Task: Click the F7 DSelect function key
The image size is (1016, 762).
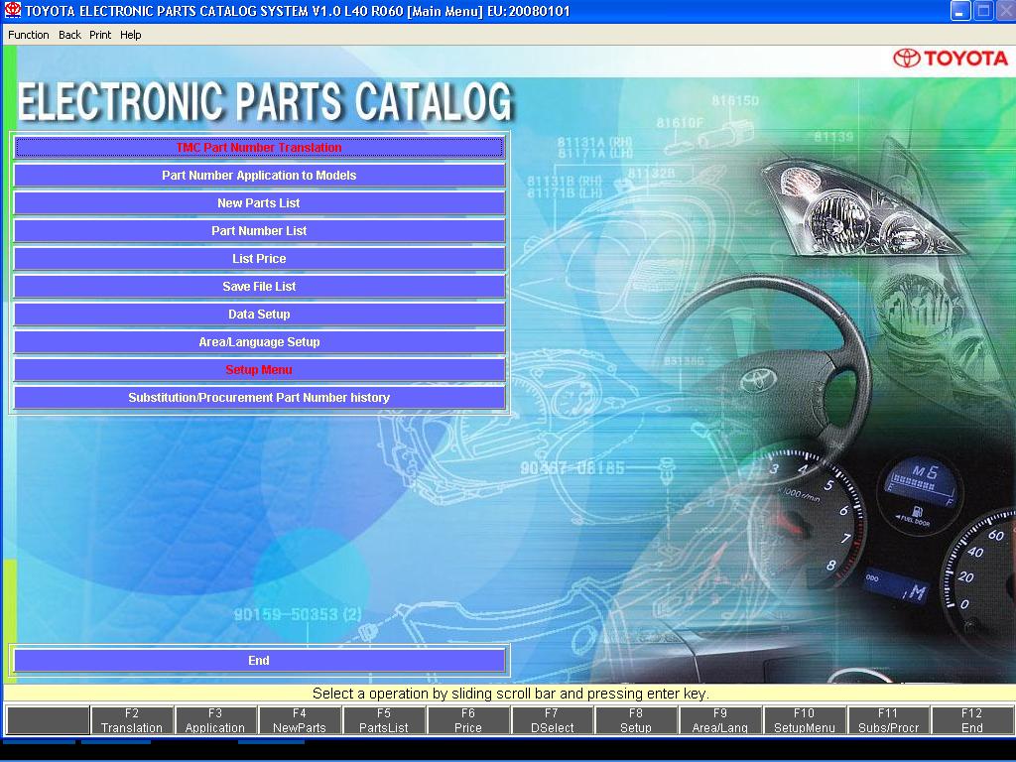Action: point(552,720)
